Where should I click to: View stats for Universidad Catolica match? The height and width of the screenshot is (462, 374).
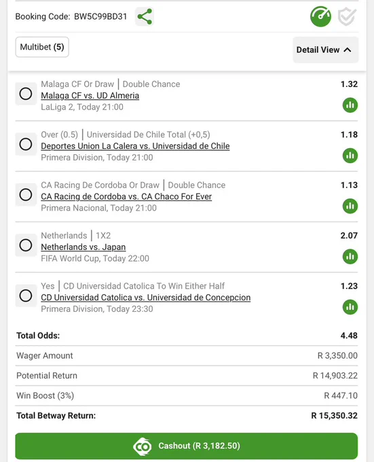(350, 307)
